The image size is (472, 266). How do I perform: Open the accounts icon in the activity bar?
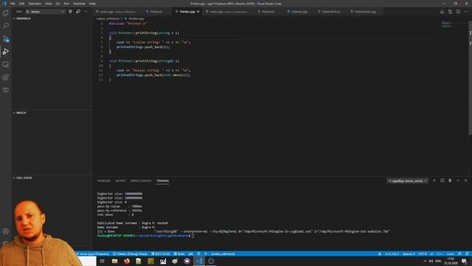click(5, 231)
